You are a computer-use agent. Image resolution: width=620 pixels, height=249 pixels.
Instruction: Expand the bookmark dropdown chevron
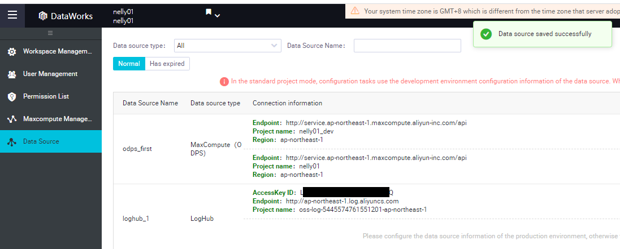click(x=217, y=16)
